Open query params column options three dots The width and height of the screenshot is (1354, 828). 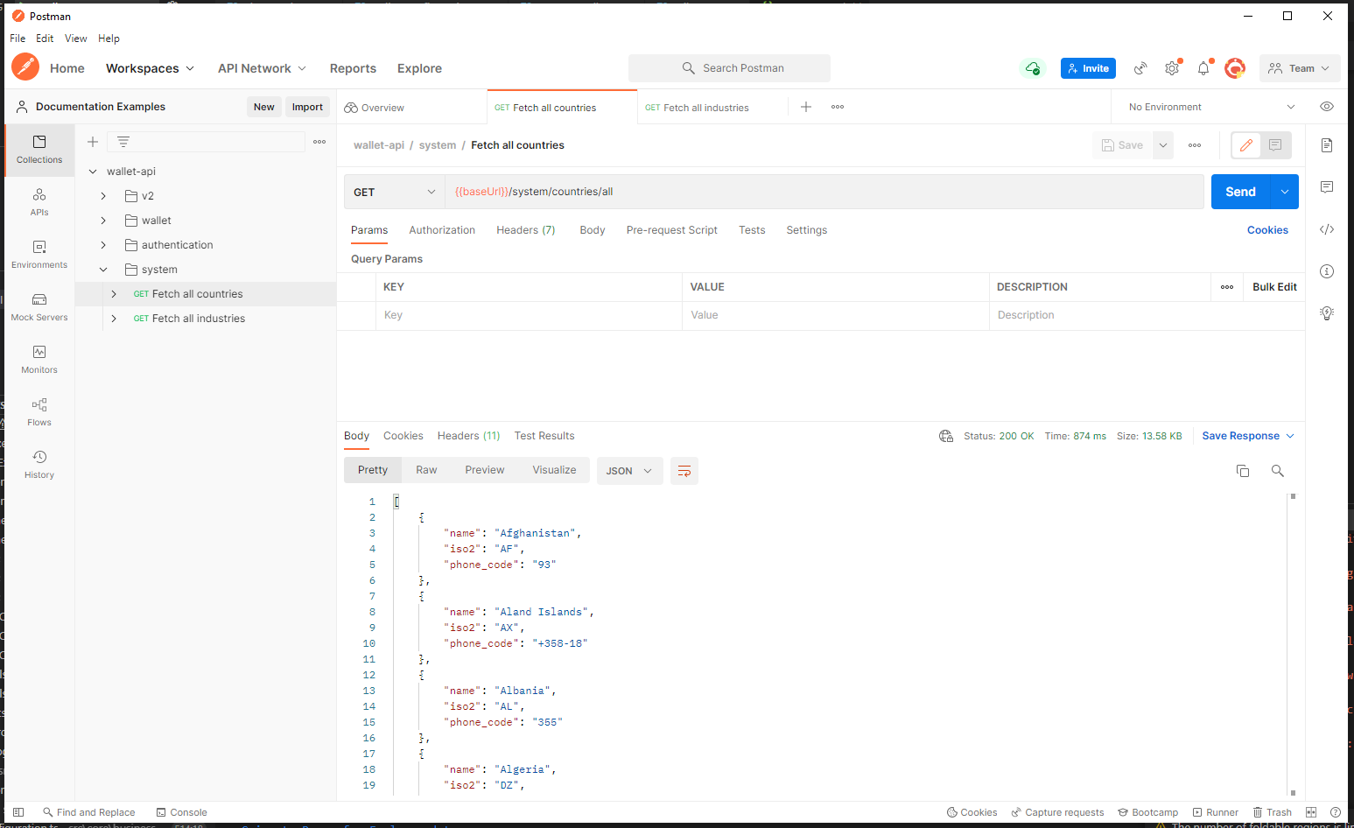(1227, 287)
